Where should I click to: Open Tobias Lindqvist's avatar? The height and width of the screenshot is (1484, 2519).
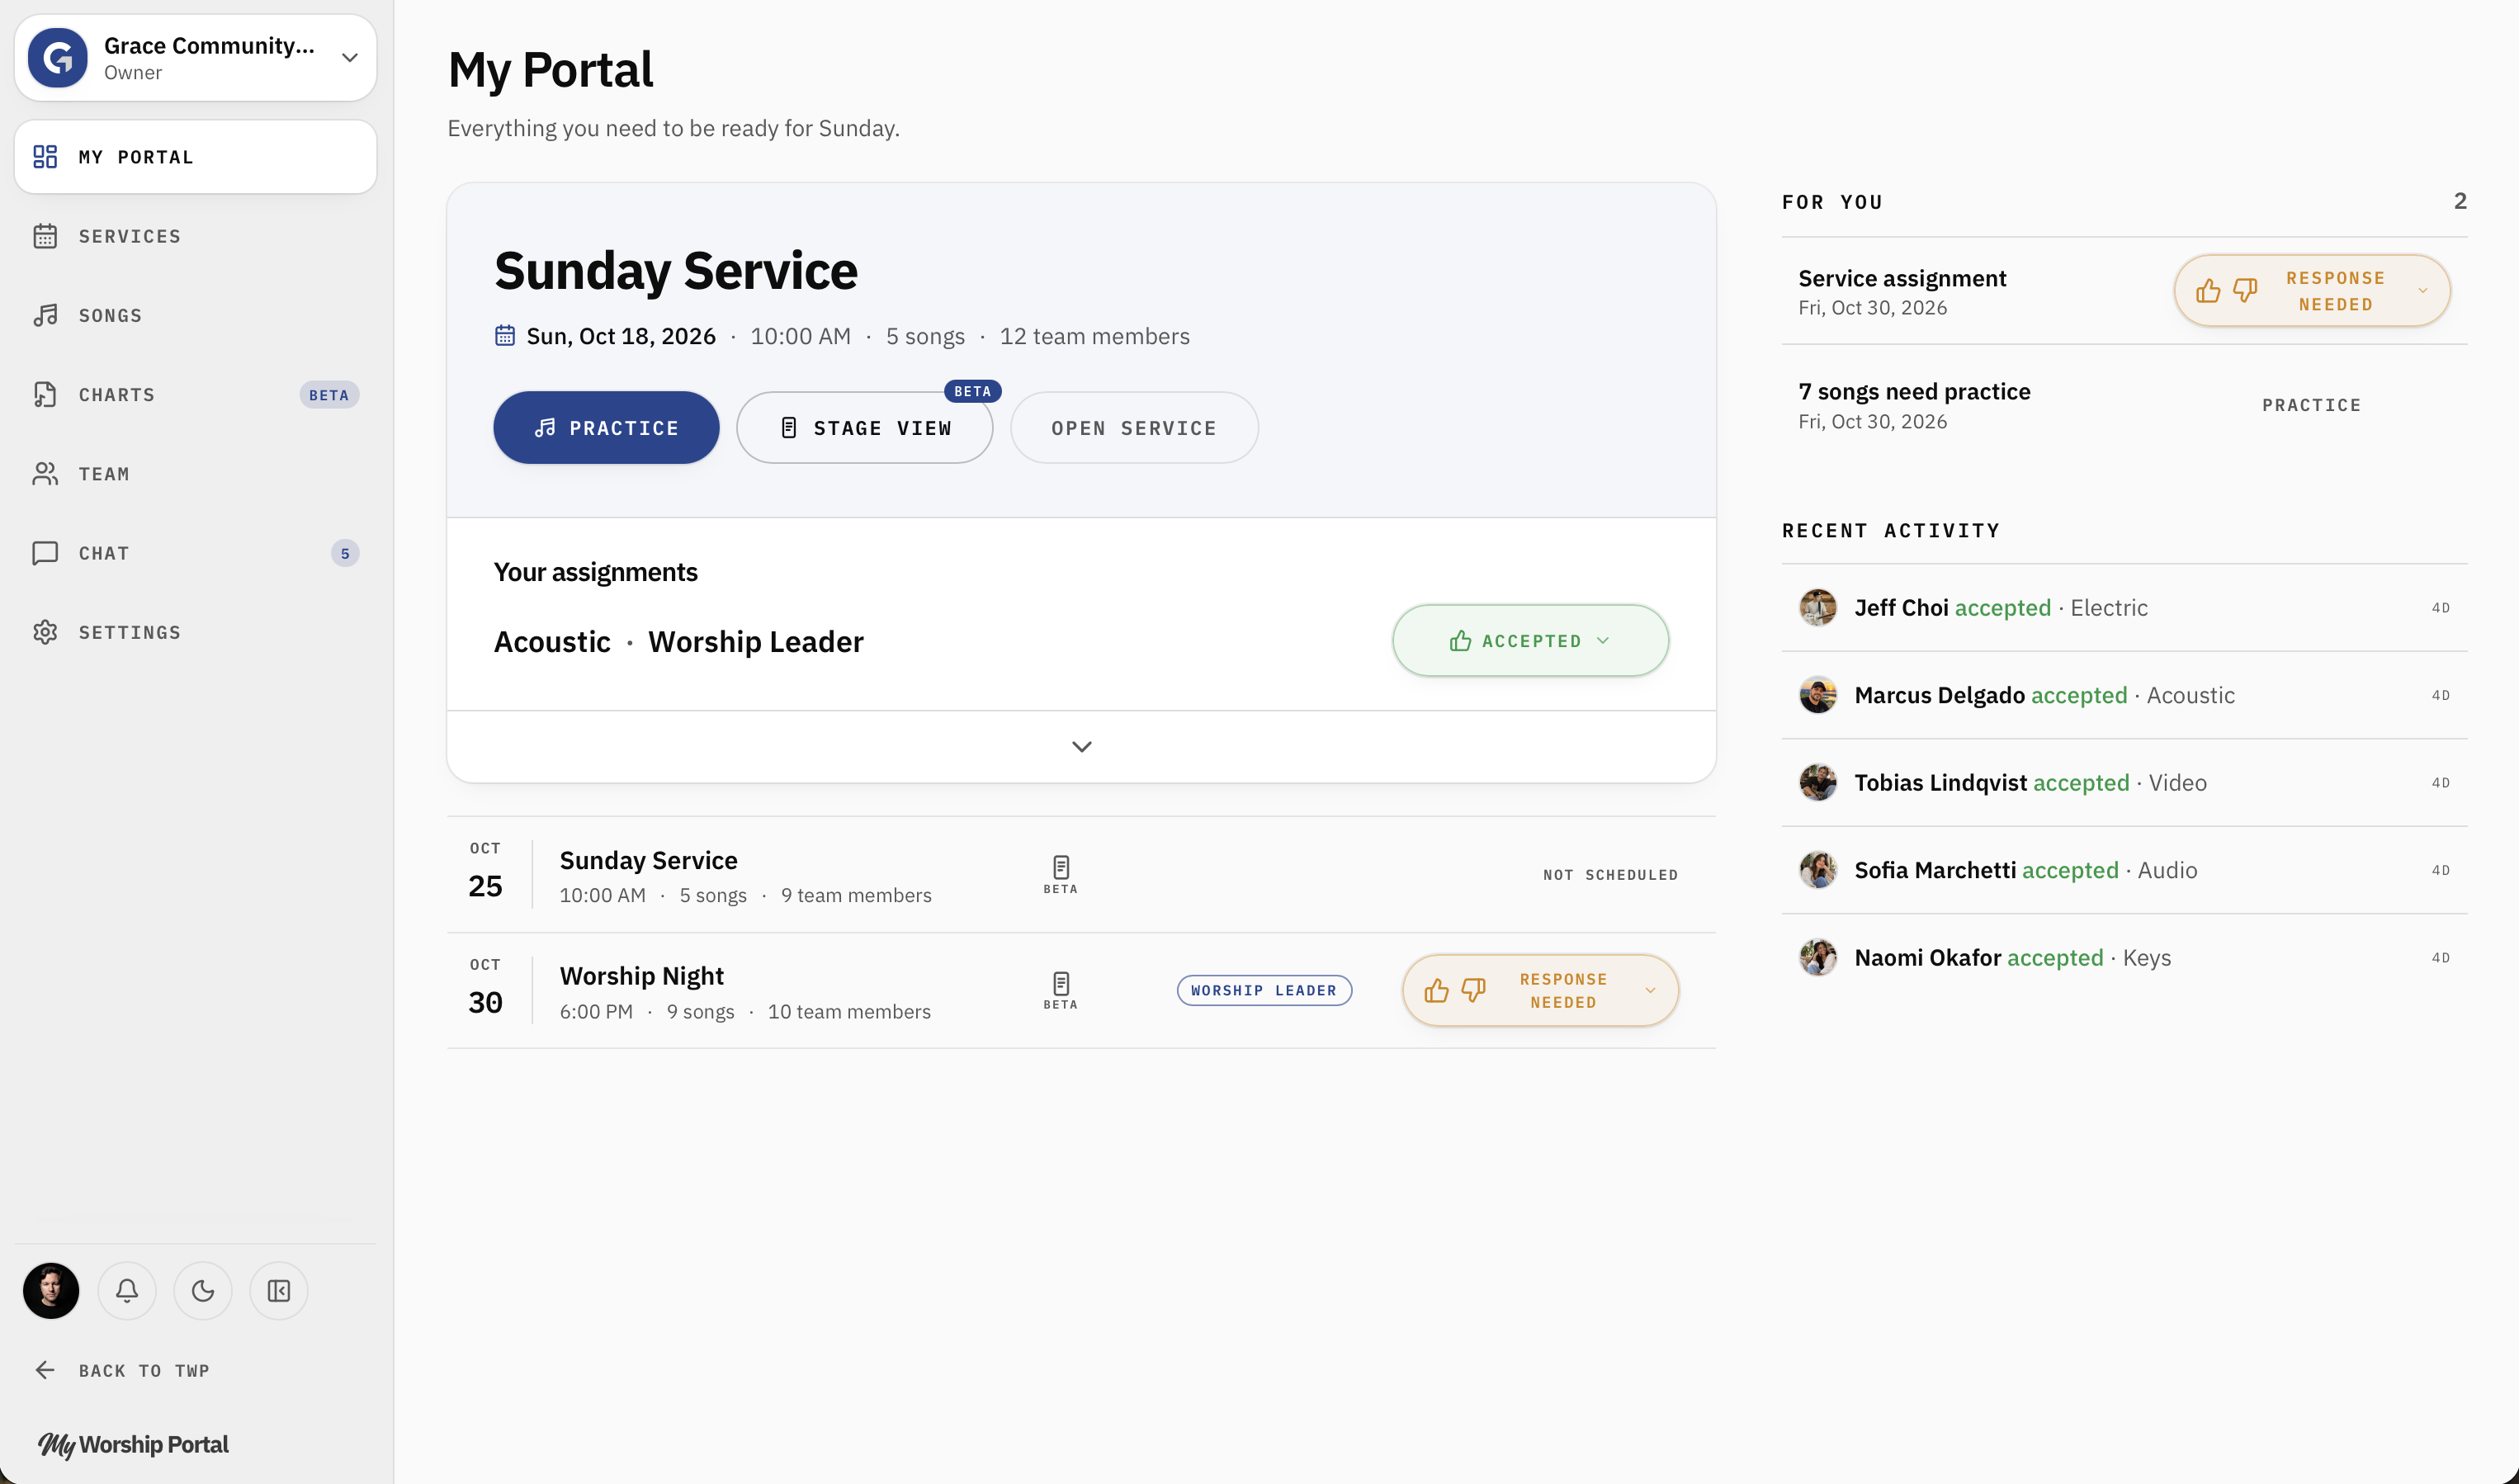click(1818, 782)
